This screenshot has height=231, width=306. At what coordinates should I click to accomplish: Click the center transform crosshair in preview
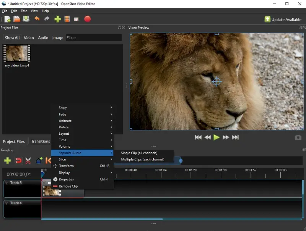click(x=216, y=81)
